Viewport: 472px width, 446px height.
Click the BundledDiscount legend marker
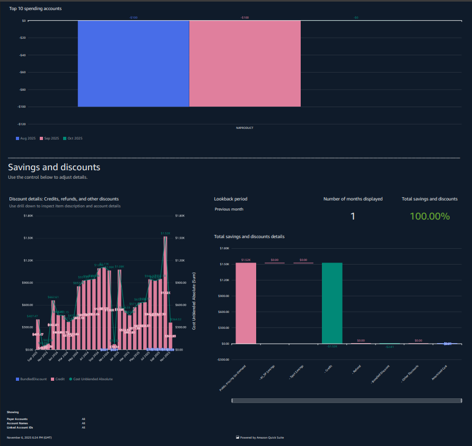pos(17,378)
